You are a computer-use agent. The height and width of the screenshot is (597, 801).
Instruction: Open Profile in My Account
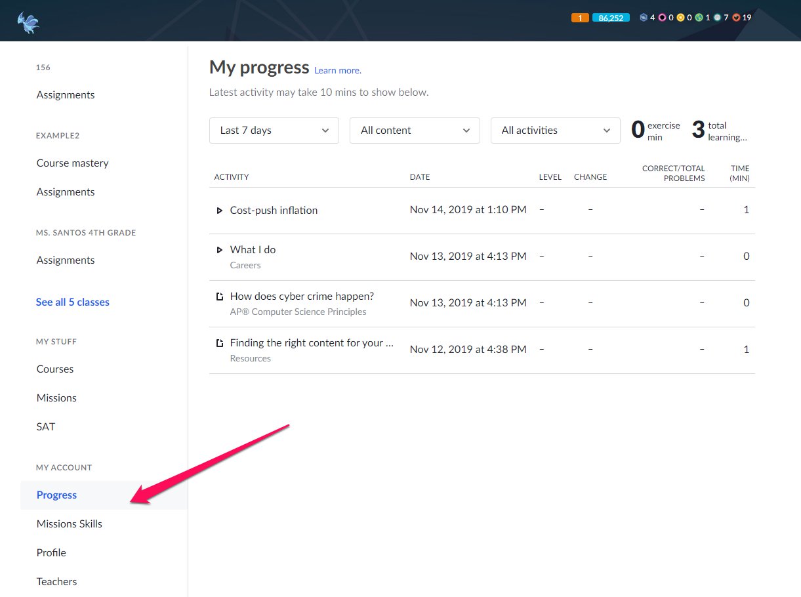click(x=51, y=553)
